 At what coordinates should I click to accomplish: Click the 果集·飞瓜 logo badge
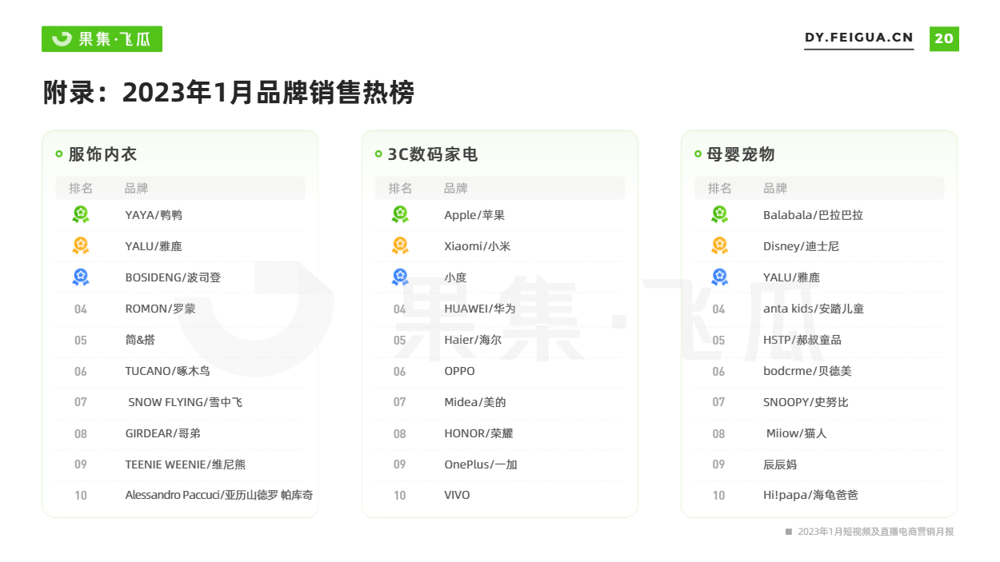coord(102,39)
